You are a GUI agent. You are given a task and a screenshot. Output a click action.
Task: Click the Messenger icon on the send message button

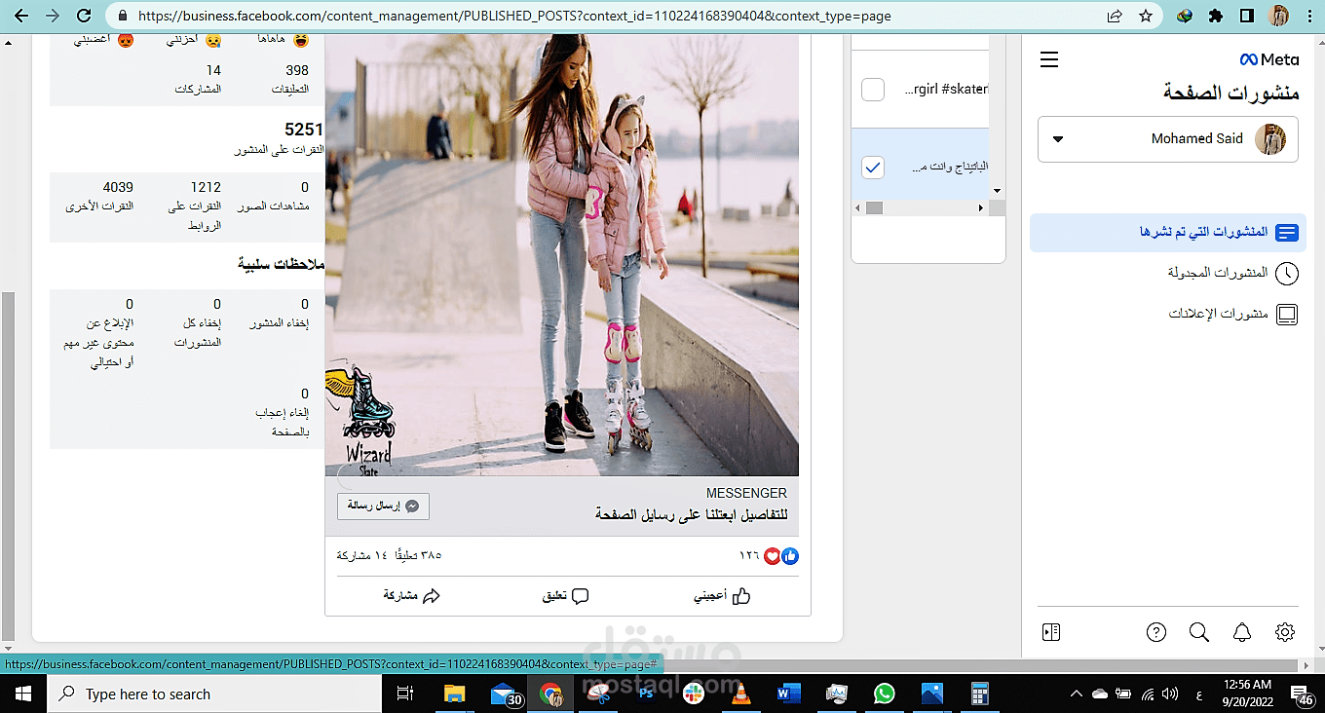point(410,506)
